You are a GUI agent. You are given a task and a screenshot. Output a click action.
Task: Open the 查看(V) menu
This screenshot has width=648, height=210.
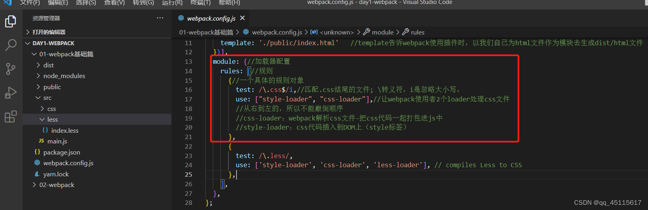pos(114,2)
